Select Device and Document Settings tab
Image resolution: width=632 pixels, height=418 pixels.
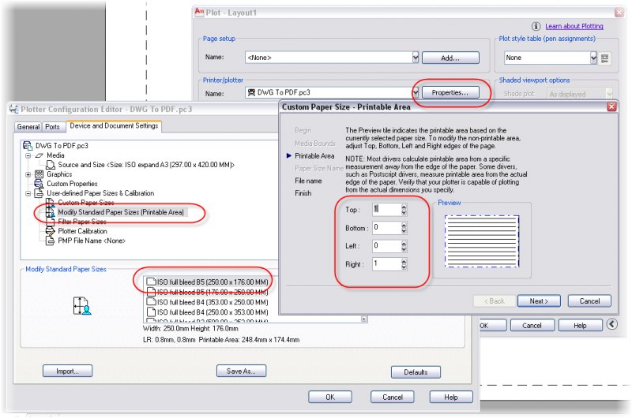pyautogui.click(x=114, y=126)
